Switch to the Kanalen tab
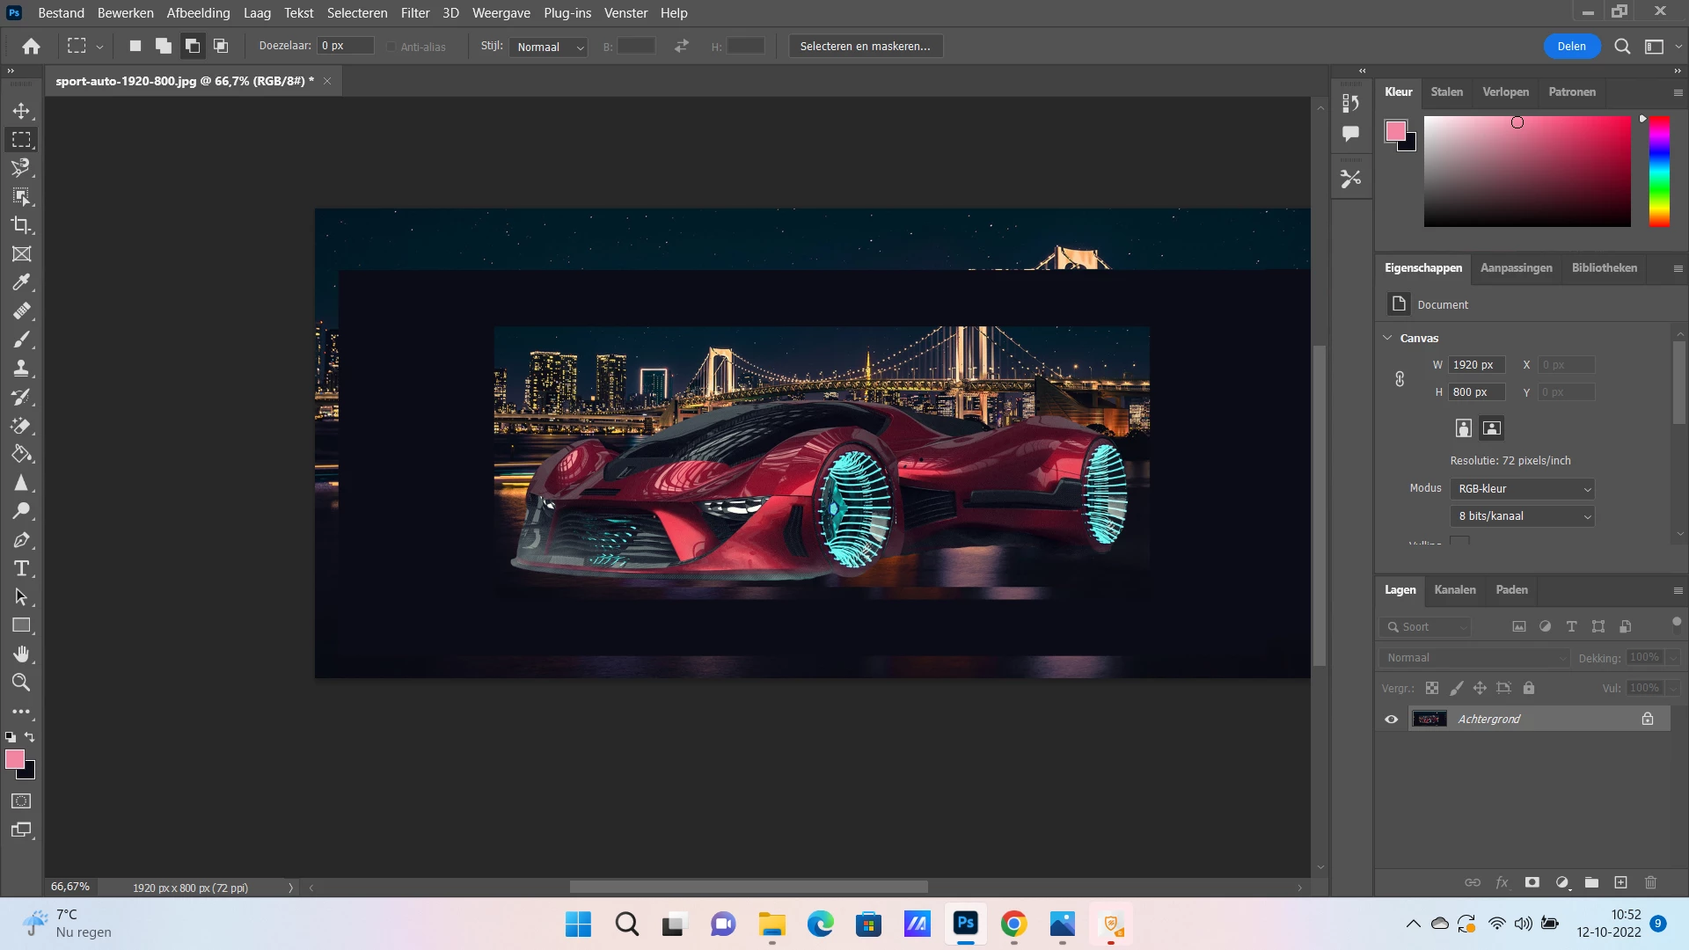1689x950 pixels. point(1454,590)
